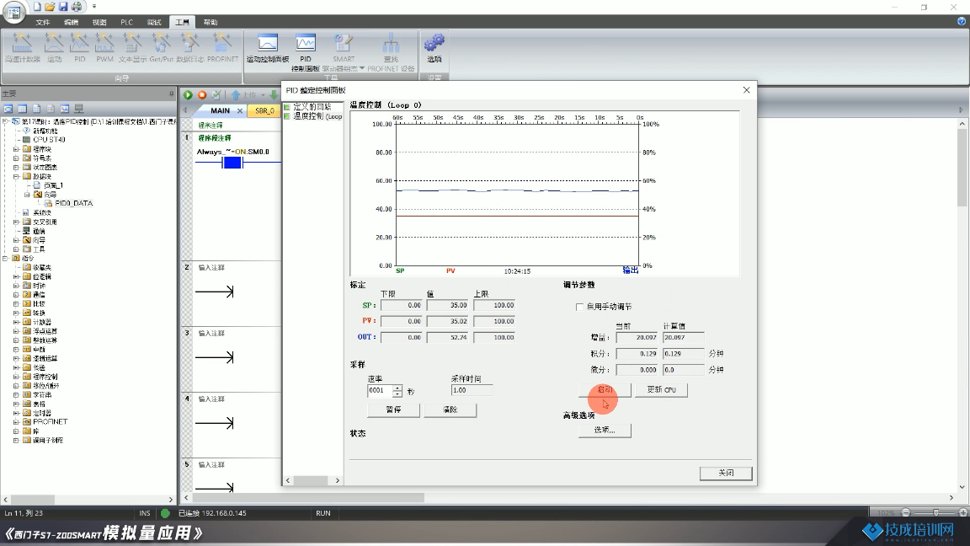Open the 帮助 ribbon tab
Screen dimensions: 970x546
pos(211,22)
